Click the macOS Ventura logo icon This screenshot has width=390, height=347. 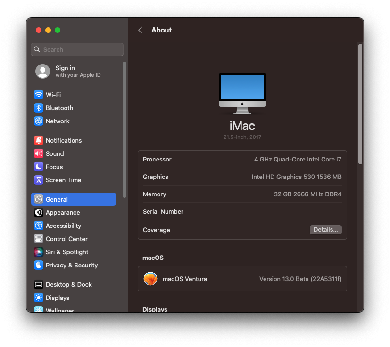coord(150,279)
